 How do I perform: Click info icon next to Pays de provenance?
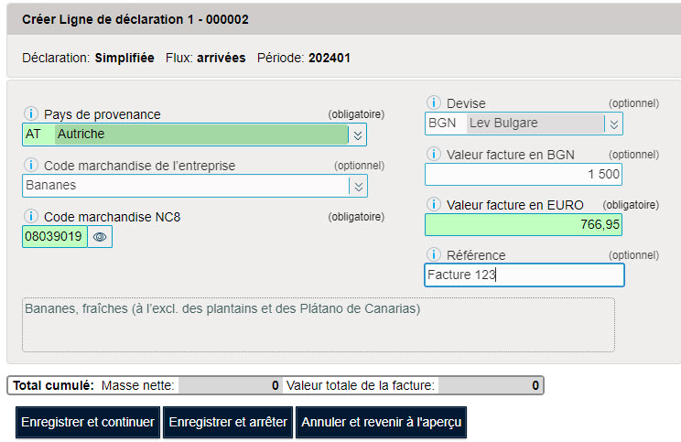30,113
